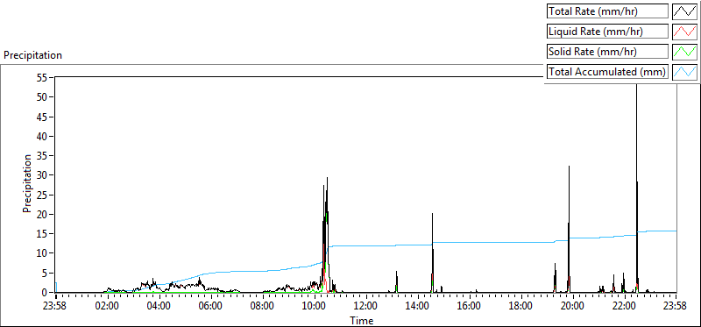This screenshot has width=701, height=327.
Task: Click the Solid Rate green line swatch
Action: point(684,52)
